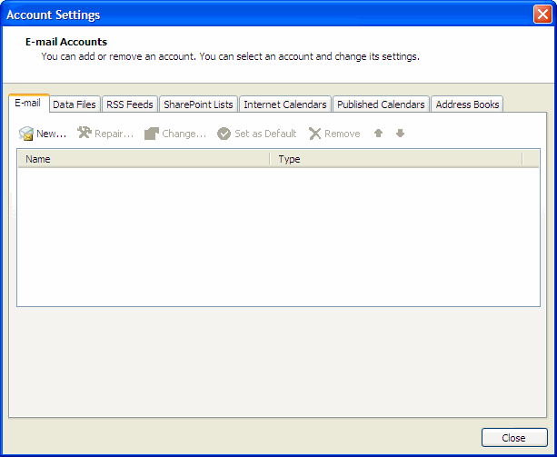Click the Remove X icon
The height and width of the screenshot is (457, 557).
click(x=314, y=134)
